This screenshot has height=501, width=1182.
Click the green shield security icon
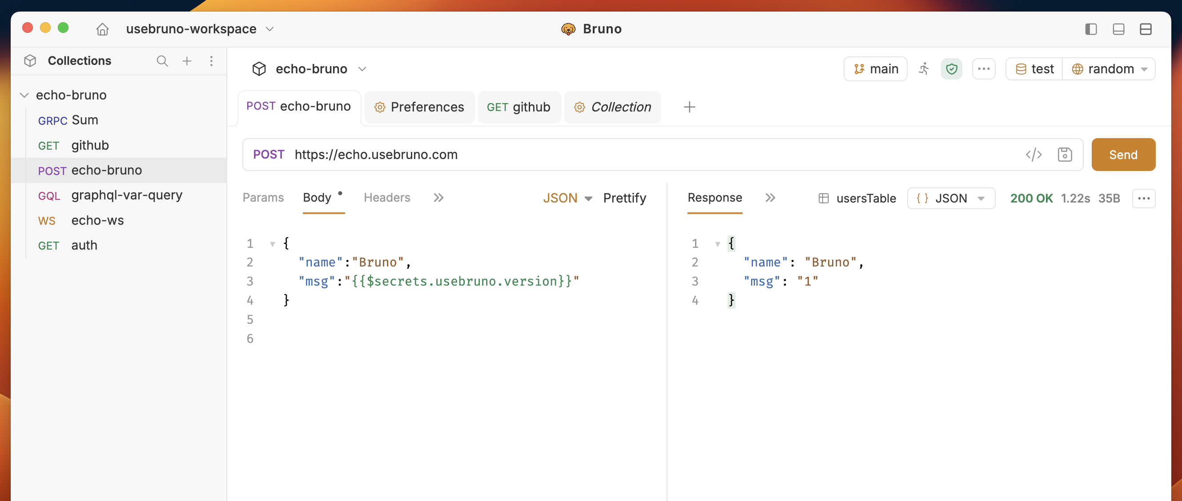[x=951, y=69]
